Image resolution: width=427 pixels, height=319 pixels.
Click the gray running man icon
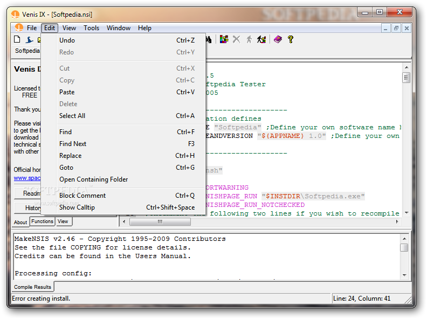[x=249, y=39]
